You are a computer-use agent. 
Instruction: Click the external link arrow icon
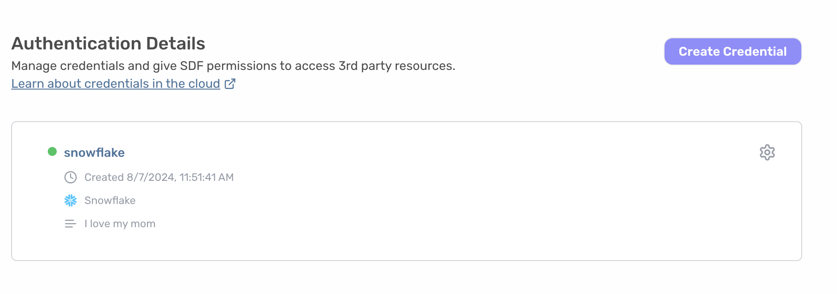click(230, 84)
